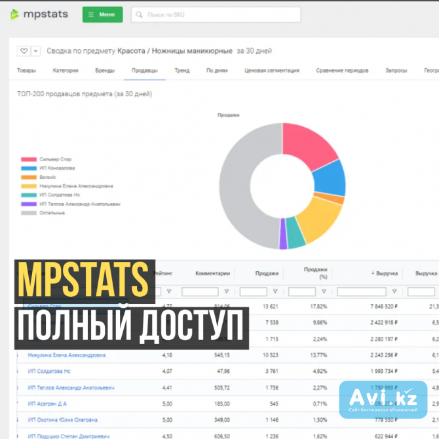439x439 pixels.
Task: Open seller ИП Подушко Степан Дмитриевич link
Action: click(69, 436)
